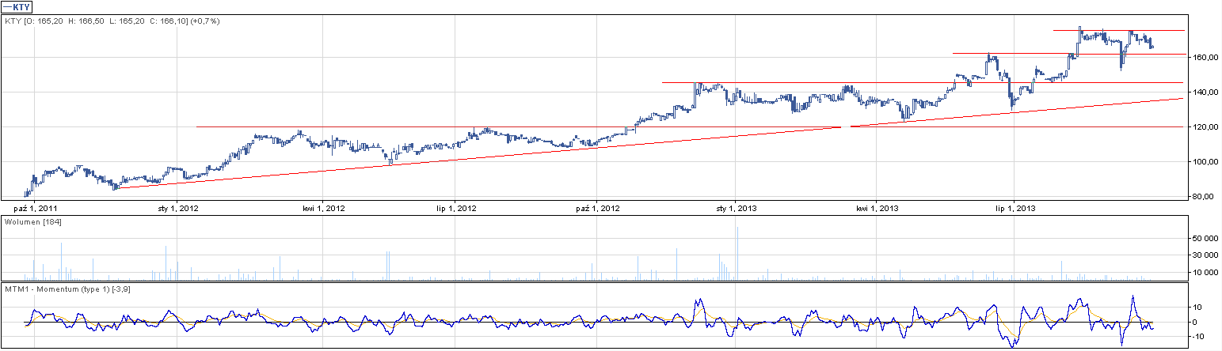Click the 140,00 price axis value
This screenshot has width=1222, height=351.
click(x=1205, y=92)
